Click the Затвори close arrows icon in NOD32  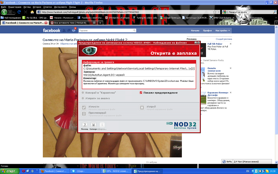click(93, 125)
